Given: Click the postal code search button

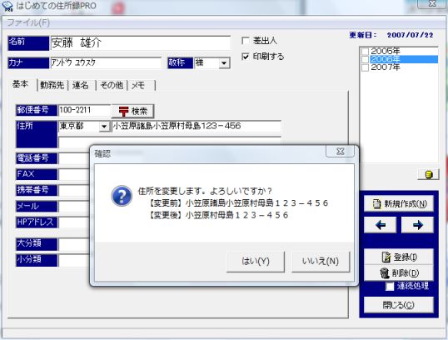Looking at the screenshot, I should [x=133, y=111].
